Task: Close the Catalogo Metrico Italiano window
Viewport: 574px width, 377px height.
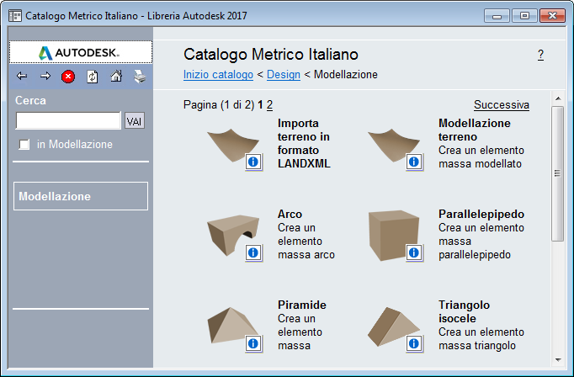Action: [552, 16]
